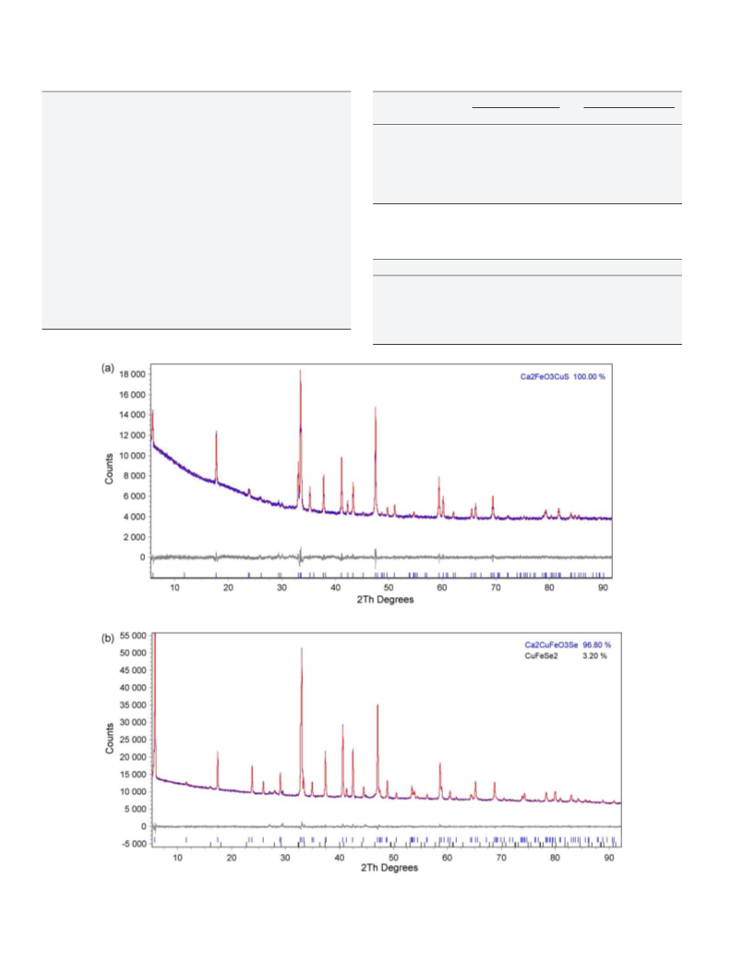This screenshot has width=732, height=977.
Task: Click the "-5 000" y-axis tick label
Action: click(133, 844)
